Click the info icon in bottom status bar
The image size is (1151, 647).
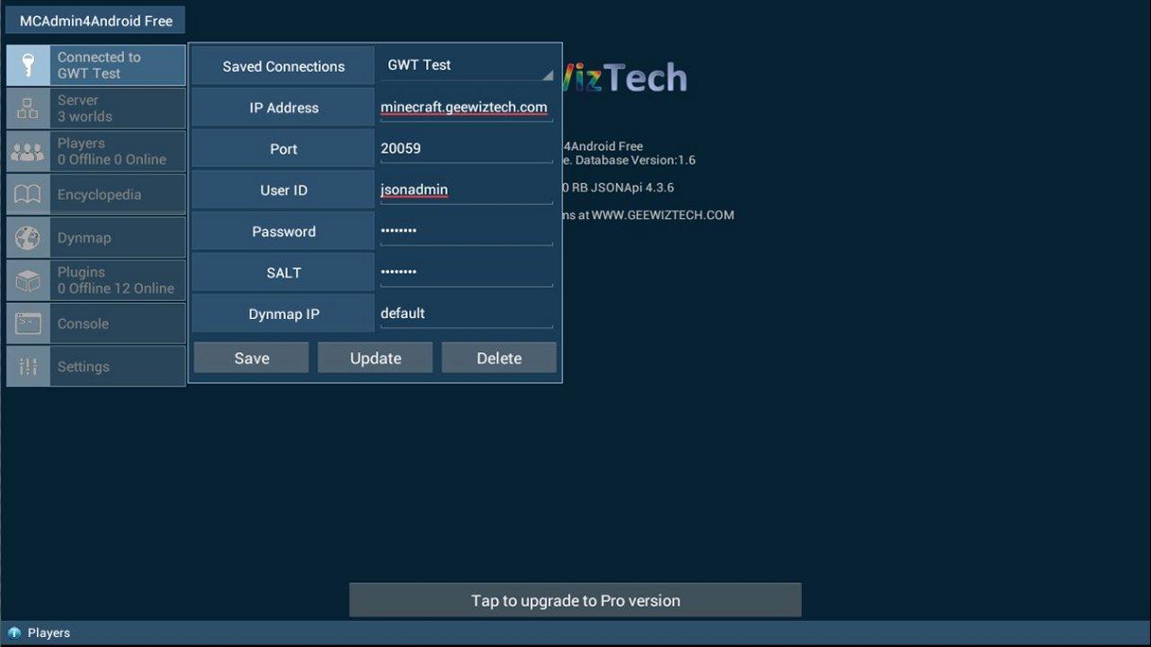click(x=14, y=633)
